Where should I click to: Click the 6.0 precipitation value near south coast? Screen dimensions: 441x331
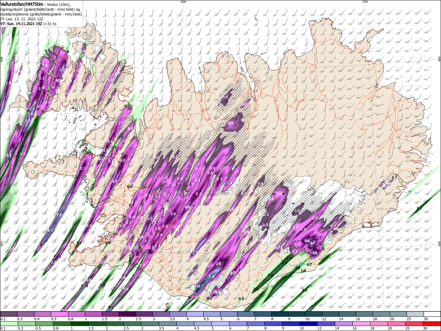click(x=218, y=292)
